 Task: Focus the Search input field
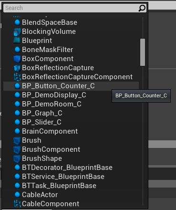tap(71, 8)
